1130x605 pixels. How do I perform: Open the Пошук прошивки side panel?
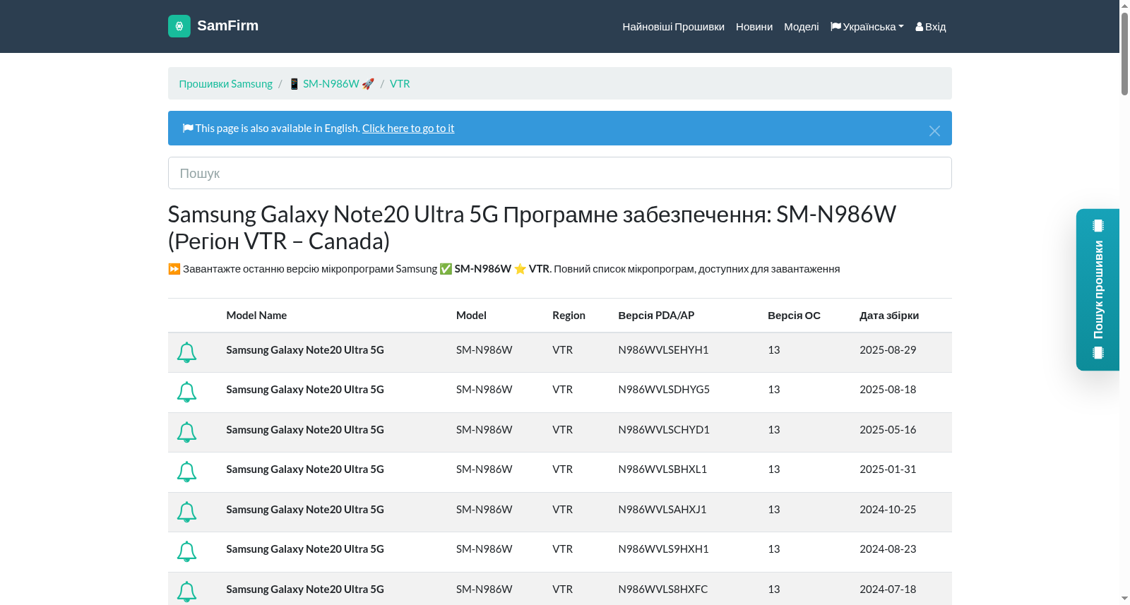pos(1098,289)
